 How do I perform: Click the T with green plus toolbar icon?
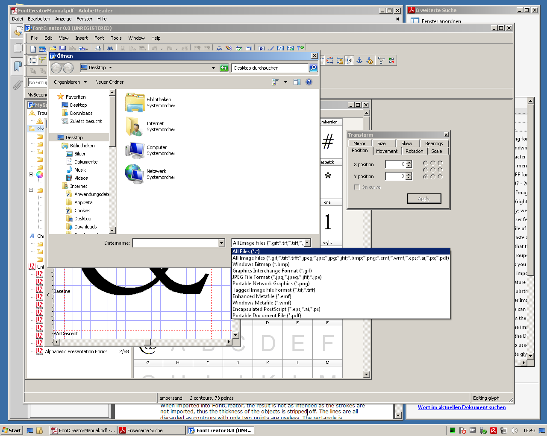coord(300,48)
